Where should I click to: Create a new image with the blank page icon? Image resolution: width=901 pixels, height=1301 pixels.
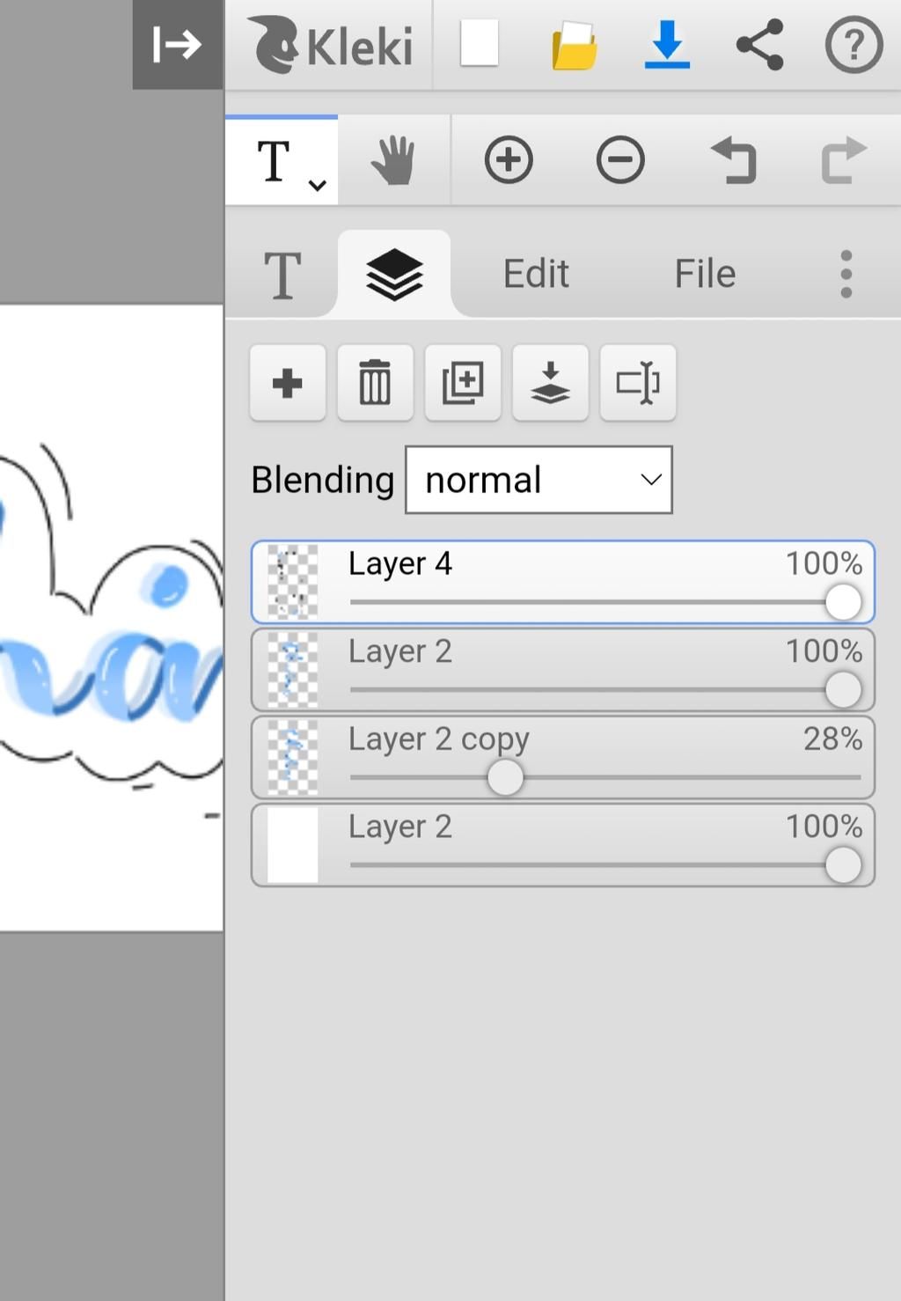pos(480,44)
